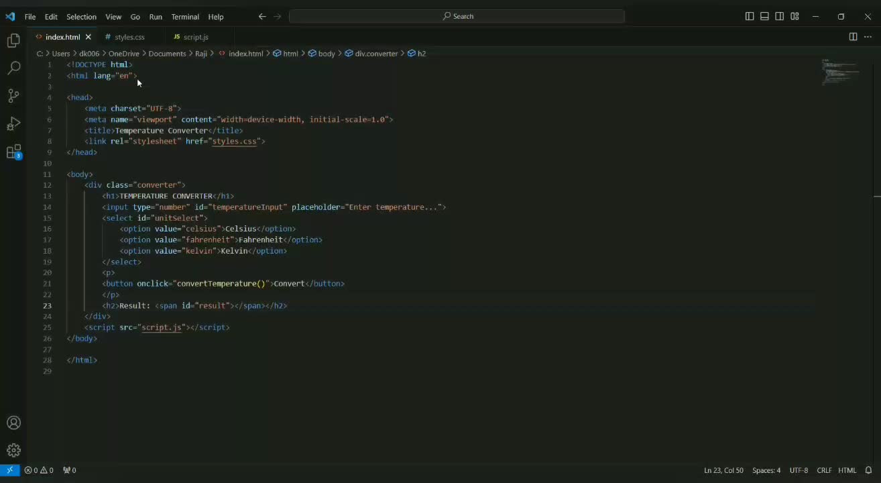Expand the div.converter breadcrumb
881x483 pixels.
pos(375,54)
